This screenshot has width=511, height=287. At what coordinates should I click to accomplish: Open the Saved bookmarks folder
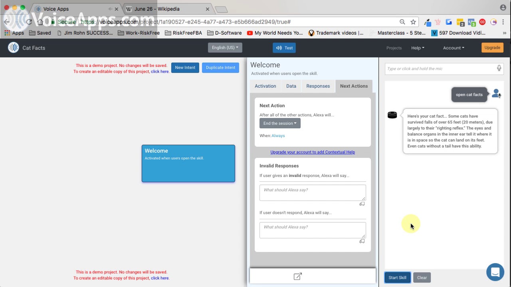(40, 33)
